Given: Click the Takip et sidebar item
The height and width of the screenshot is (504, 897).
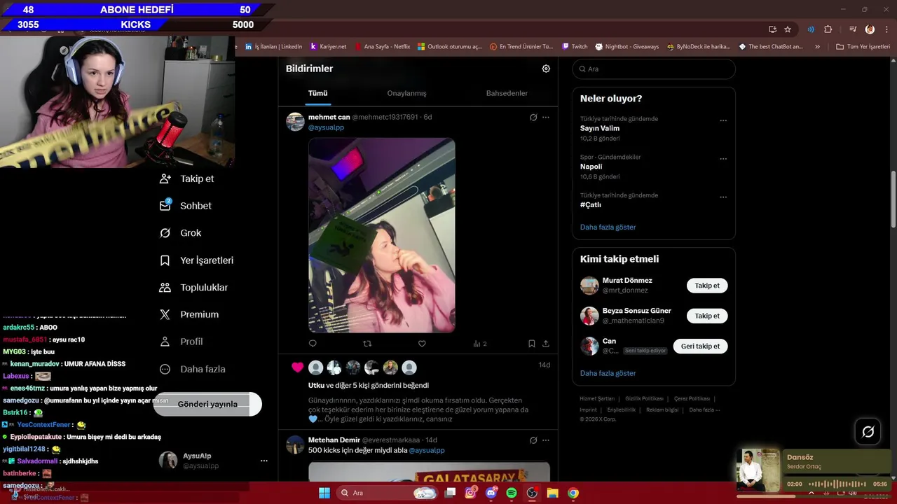Looking at the screenshot, I should pyautogui.click(x=186, y=178).
